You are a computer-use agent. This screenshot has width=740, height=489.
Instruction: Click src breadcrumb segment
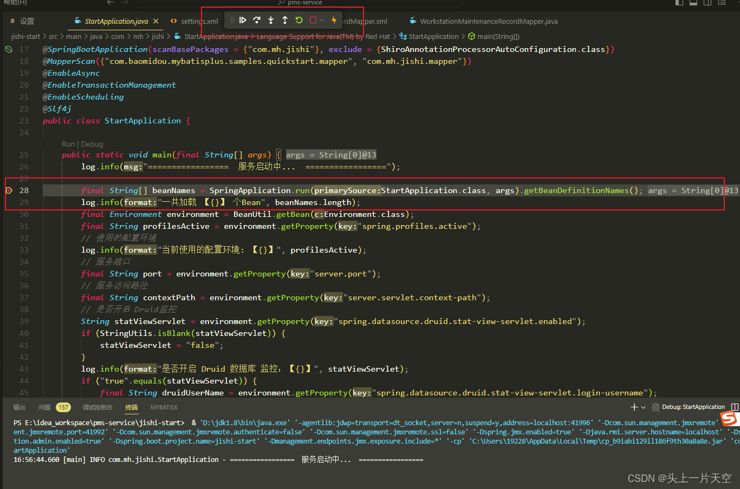tap(53, 36)
